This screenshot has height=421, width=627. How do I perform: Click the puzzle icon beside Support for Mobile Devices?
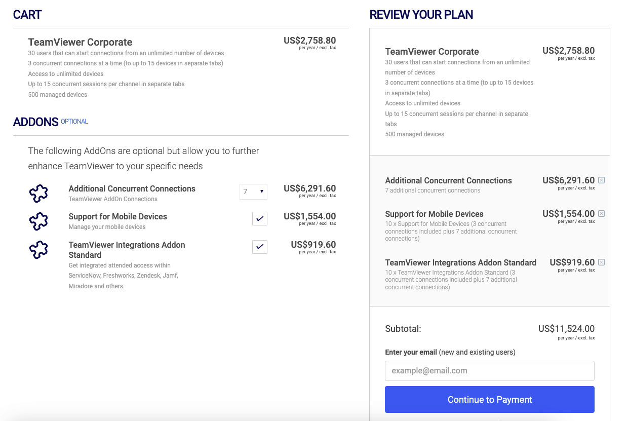coord(38,221)
